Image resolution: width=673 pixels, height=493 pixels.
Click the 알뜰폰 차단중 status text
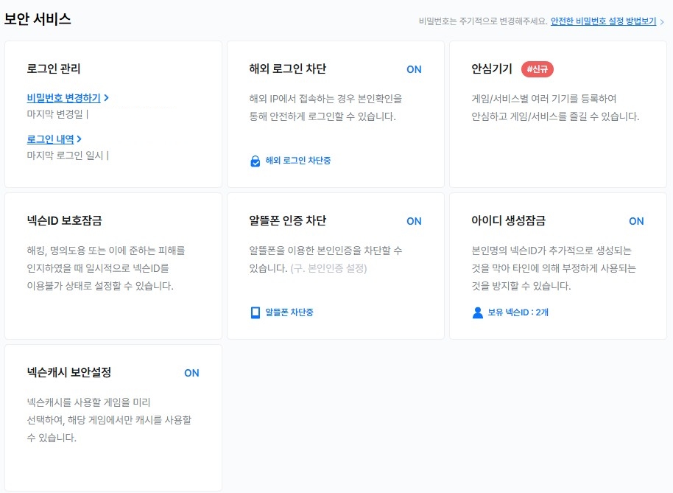289,312
